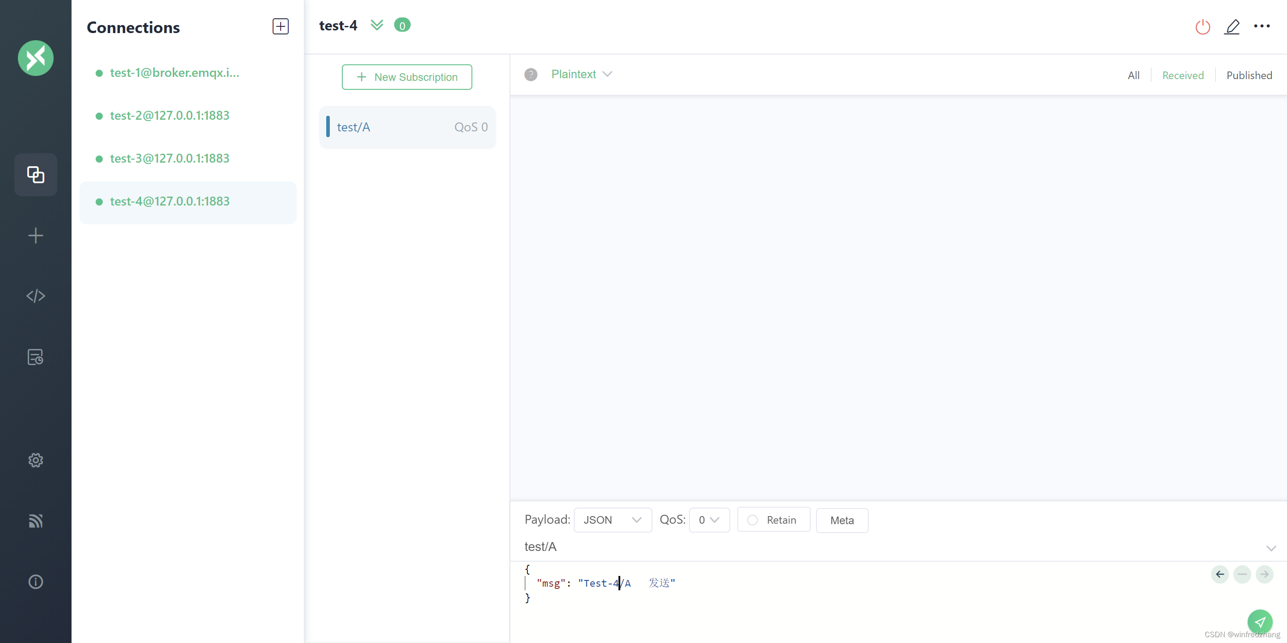Viewport: 1287px width, 643px height.
Task: Click the green message count badge
Action: pyautogui.click(x=402, y=25)
